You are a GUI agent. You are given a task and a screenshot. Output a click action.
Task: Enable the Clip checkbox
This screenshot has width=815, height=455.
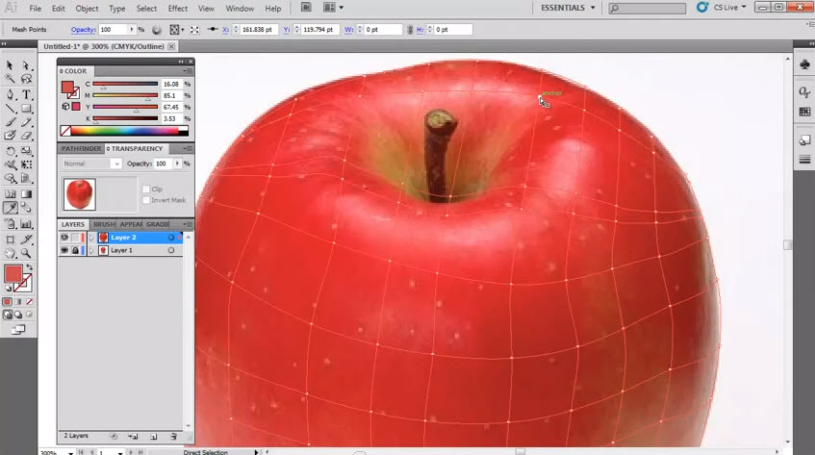coord(146,190)
